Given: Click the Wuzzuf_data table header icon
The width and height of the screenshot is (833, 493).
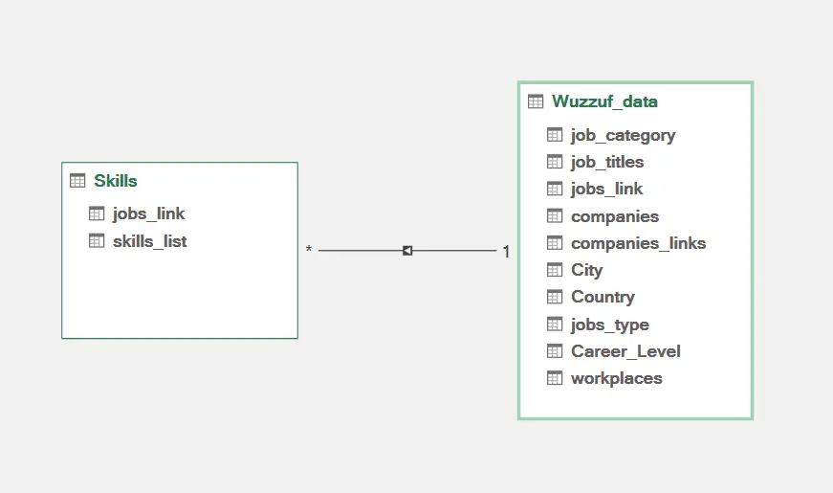Looking at the screenshot, I should click(536, 101).
